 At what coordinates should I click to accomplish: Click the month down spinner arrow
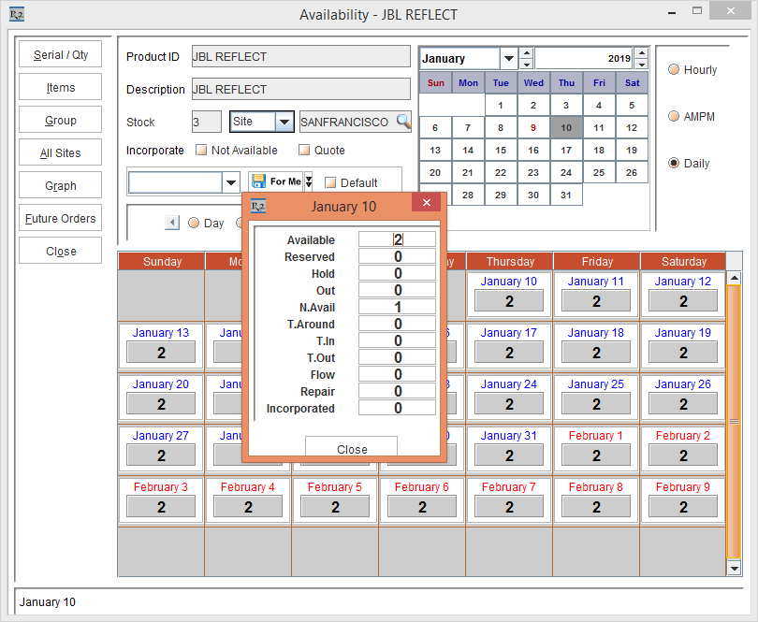click(x=527, y=65)
